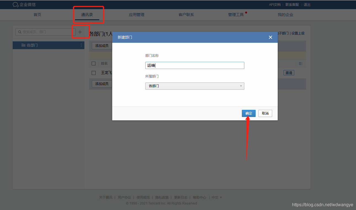Open the 更新日志 footer link
The image size is (356, 210).
[181, 198]
